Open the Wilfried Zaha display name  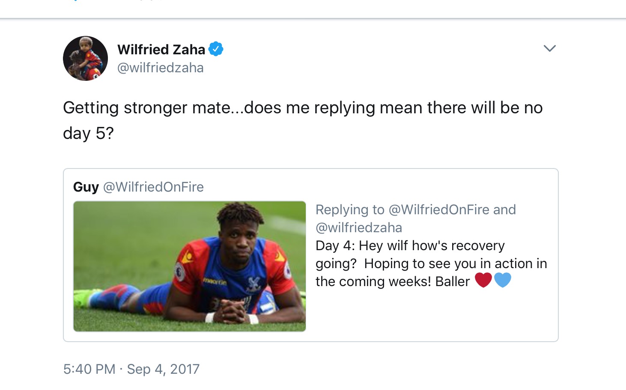tap(161, 50)
